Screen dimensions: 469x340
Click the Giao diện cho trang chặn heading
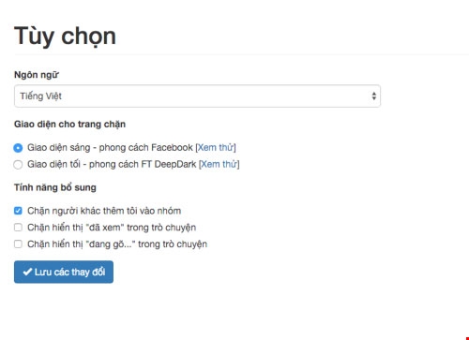[69, 125]
